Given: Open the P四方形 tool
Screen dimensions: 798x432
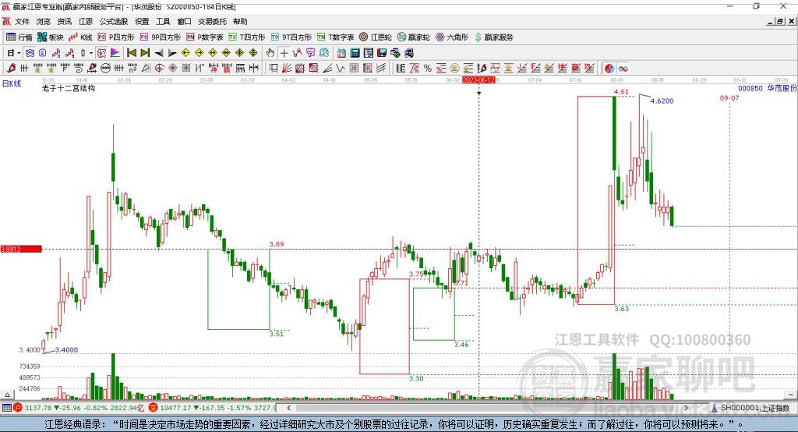Looking at the screenshot, I should 116,37.
